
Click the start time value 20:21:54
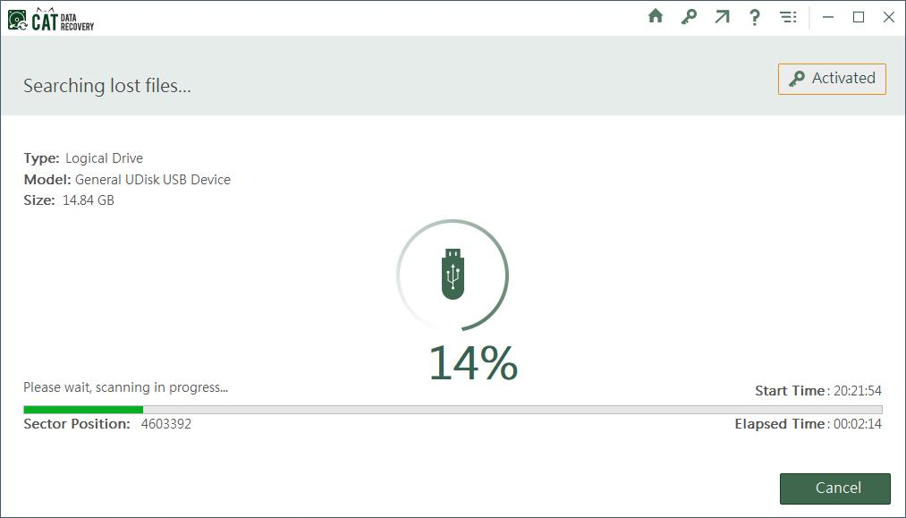pyautogui.click(x=857, y=391)
